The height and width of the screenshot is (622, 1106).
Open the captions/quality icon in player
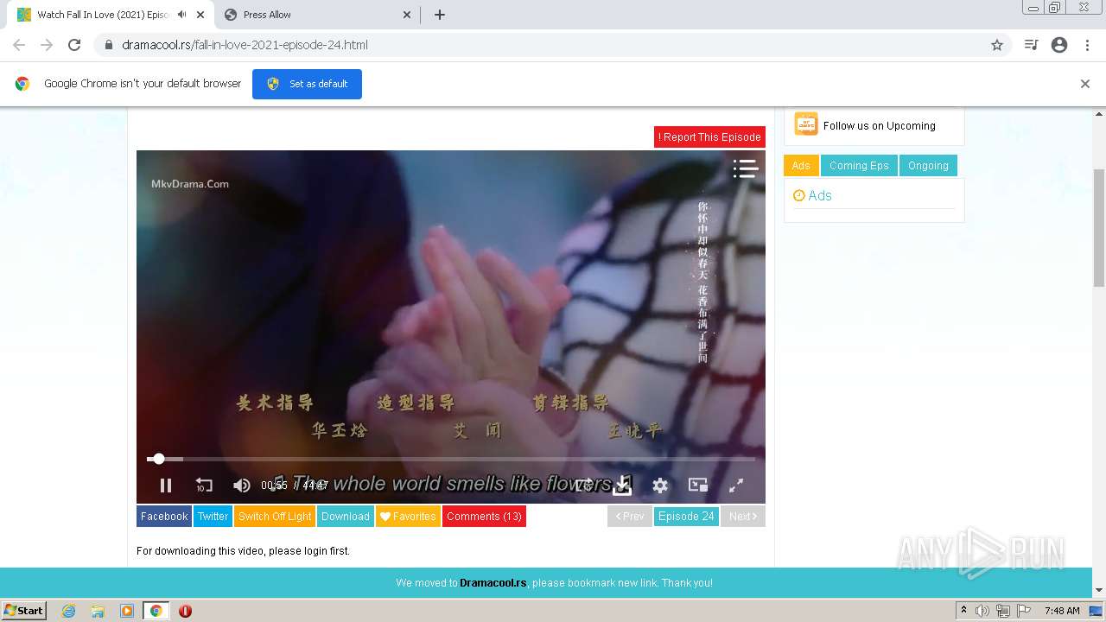584,486
